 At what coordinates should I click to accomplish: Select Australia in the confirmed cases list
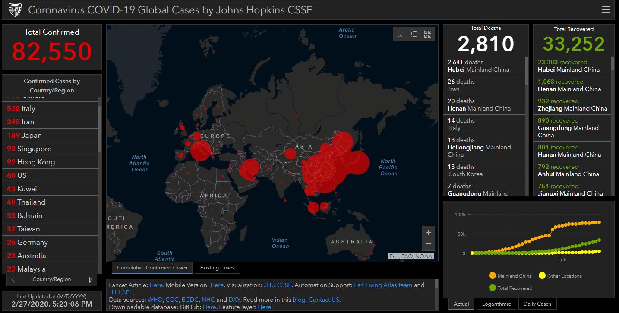click(x=51, y=256)
